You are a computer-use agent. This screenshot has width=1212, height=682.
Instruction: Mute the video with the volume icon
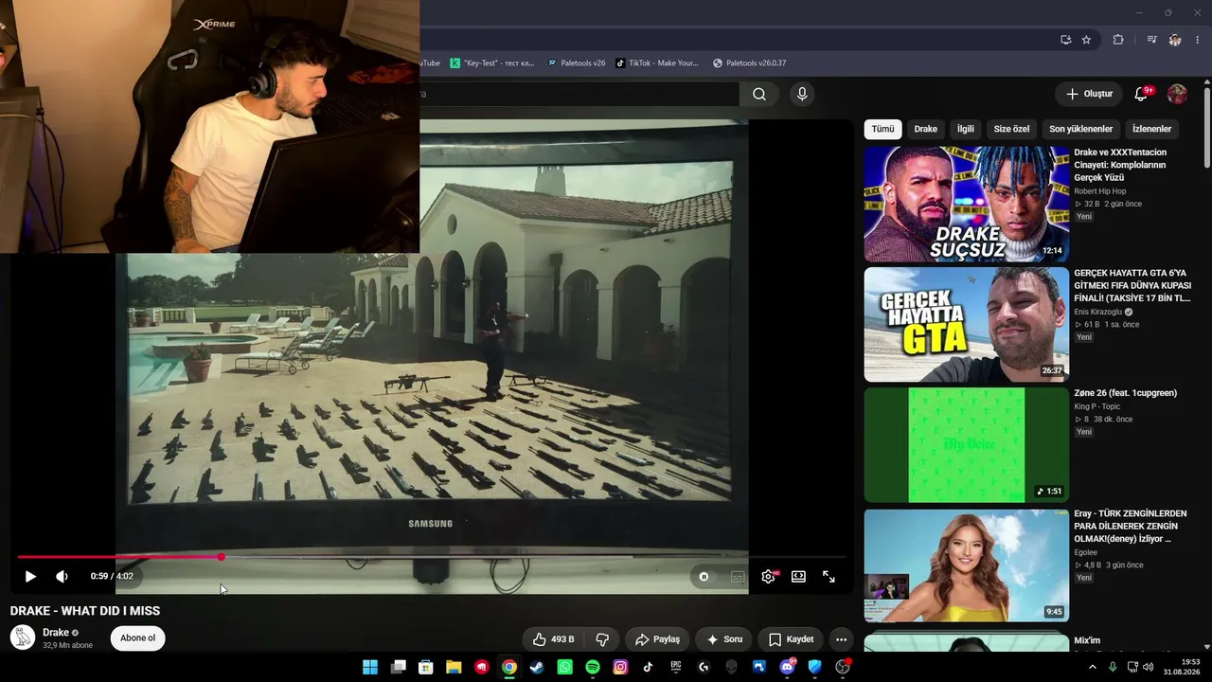pos(62,576)
